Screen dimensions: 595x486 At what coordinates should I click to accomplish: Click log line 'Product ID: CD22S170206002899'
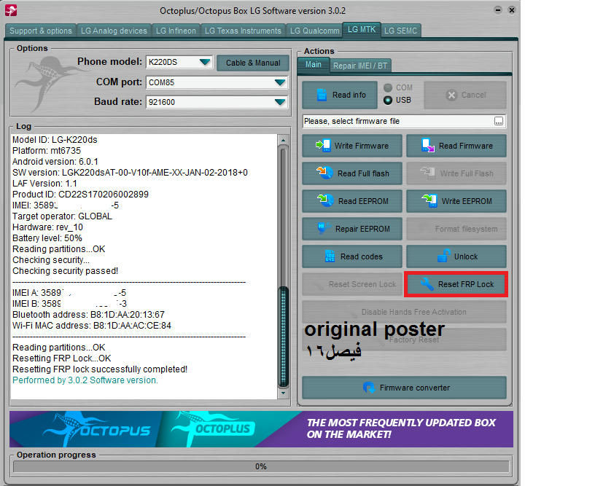[80, 195]
